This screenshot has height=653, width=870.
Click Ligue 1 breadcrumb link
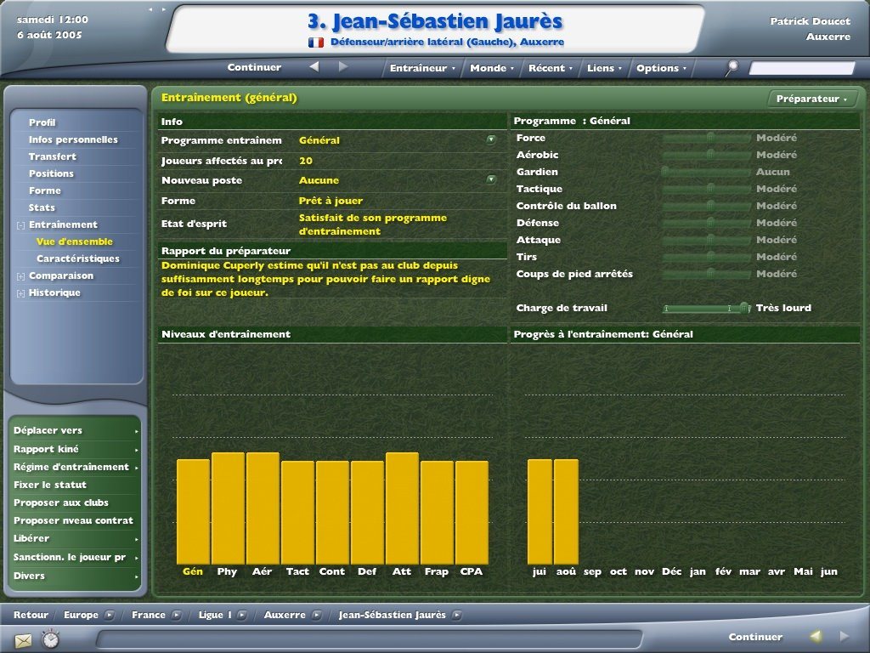pos(215,615)
